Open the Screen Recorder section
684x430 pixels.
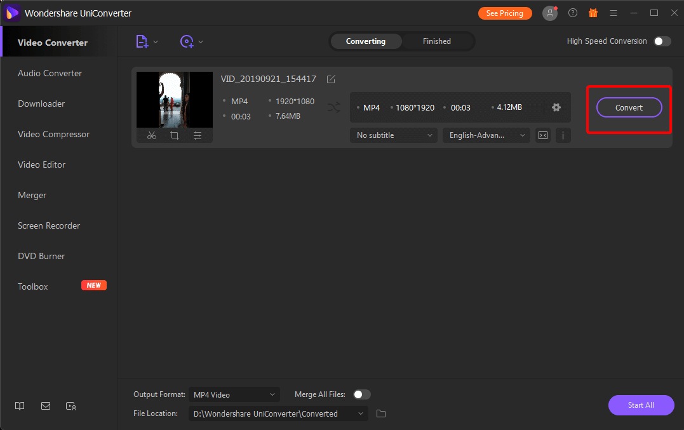[x=48, y=225]
